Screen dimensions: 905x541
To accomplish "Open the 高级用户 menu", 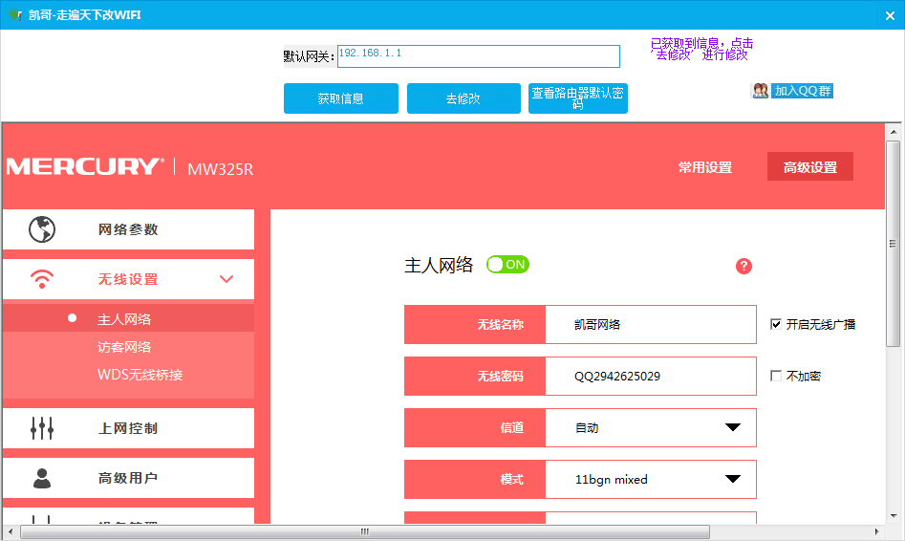I will (128, 478).
